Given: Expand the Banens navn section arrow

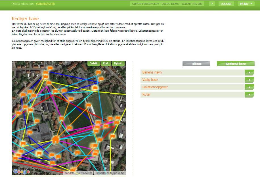Looking at the screenshot, I should [x=249, y=72].
